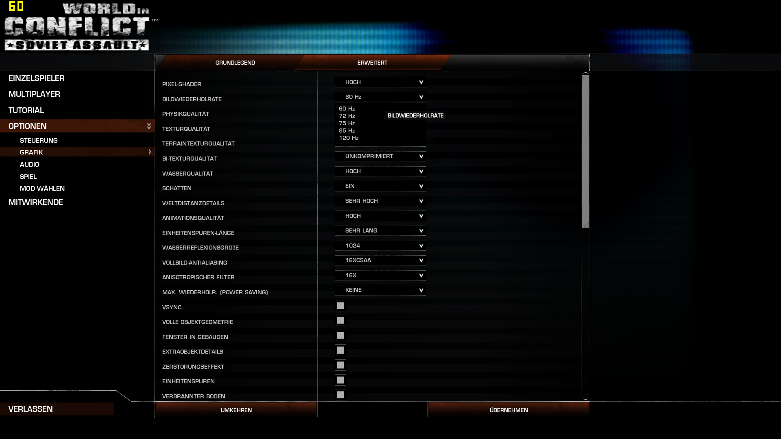Switch to the Grundlegend tab

pyautogui.click(x=235, y=63)
